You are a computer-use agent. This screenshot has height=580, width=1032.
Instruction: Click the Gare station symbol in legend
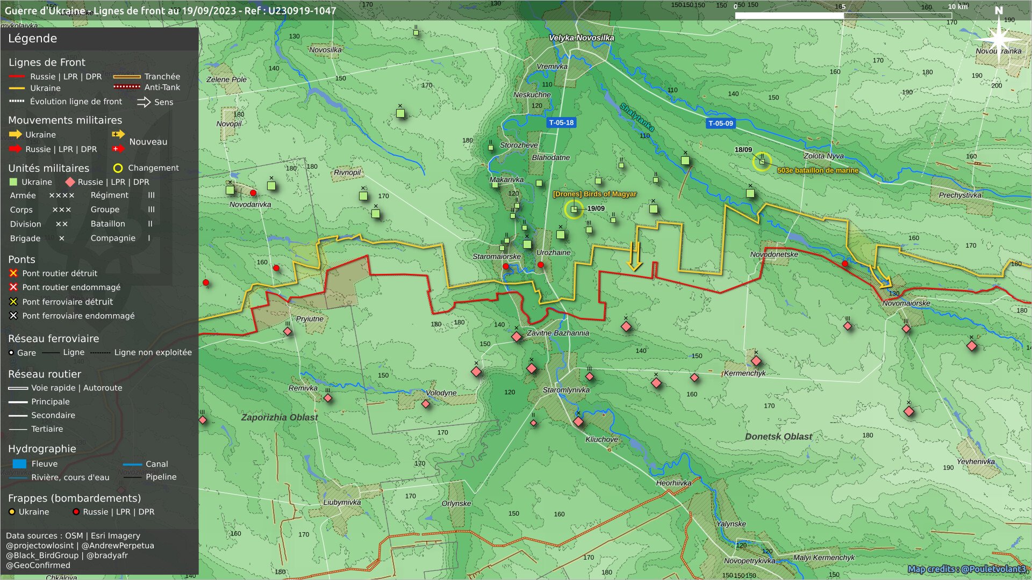click(x=11, y=353)
